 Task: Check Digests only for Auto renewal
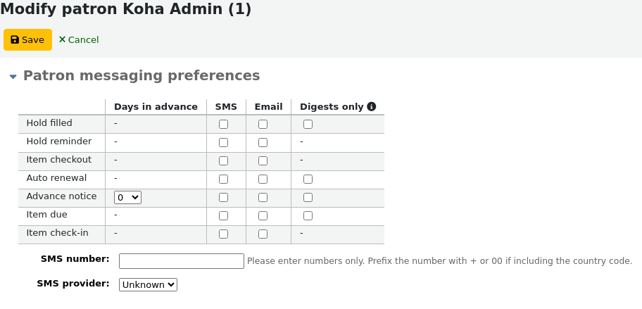coord(308,179)
